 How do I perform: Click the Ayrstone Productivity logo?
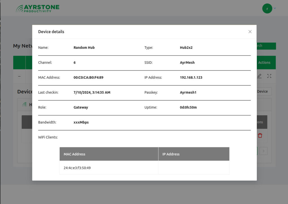[38, 8]
